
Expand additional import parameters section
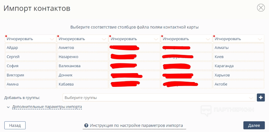click(x=47, y=107)
